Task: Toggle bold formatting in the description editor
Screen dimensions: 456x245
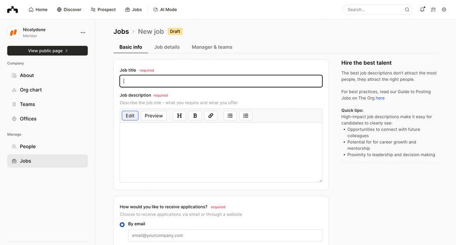Action: click(x=195, y=116)
